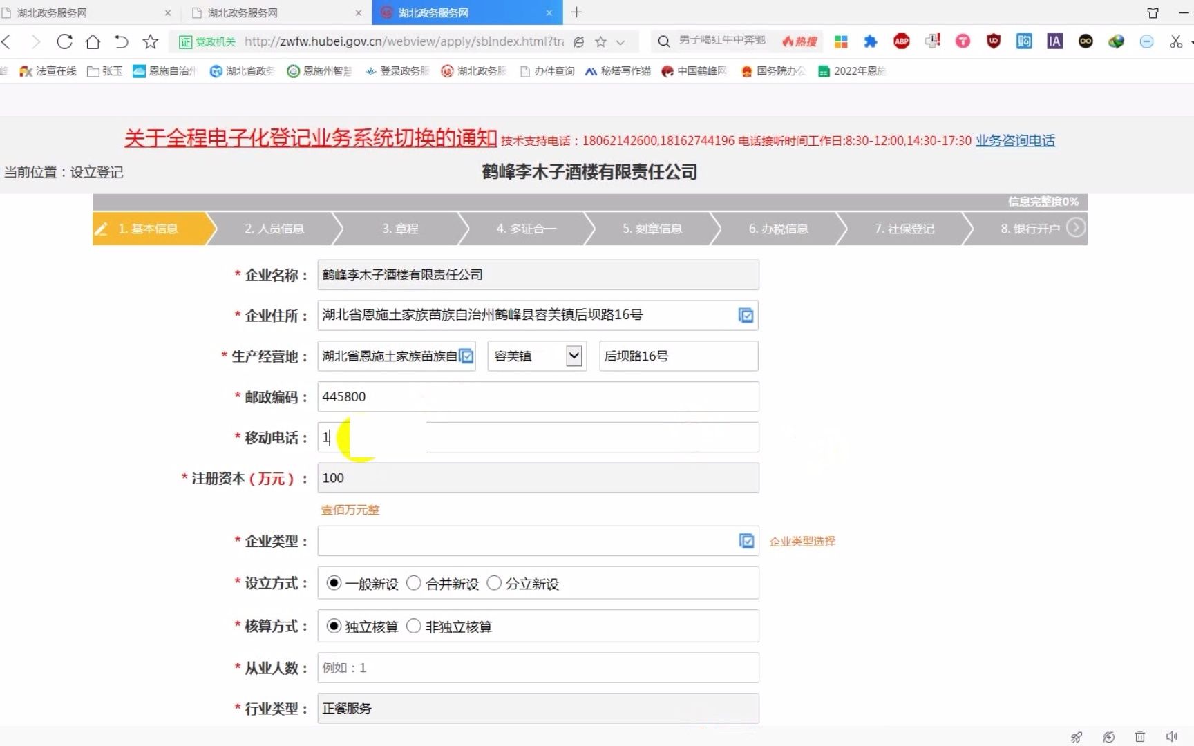Switch to second 湖北政务服务网 browser tab
The width and height of the screenshot is (1194, 746).
276,12
